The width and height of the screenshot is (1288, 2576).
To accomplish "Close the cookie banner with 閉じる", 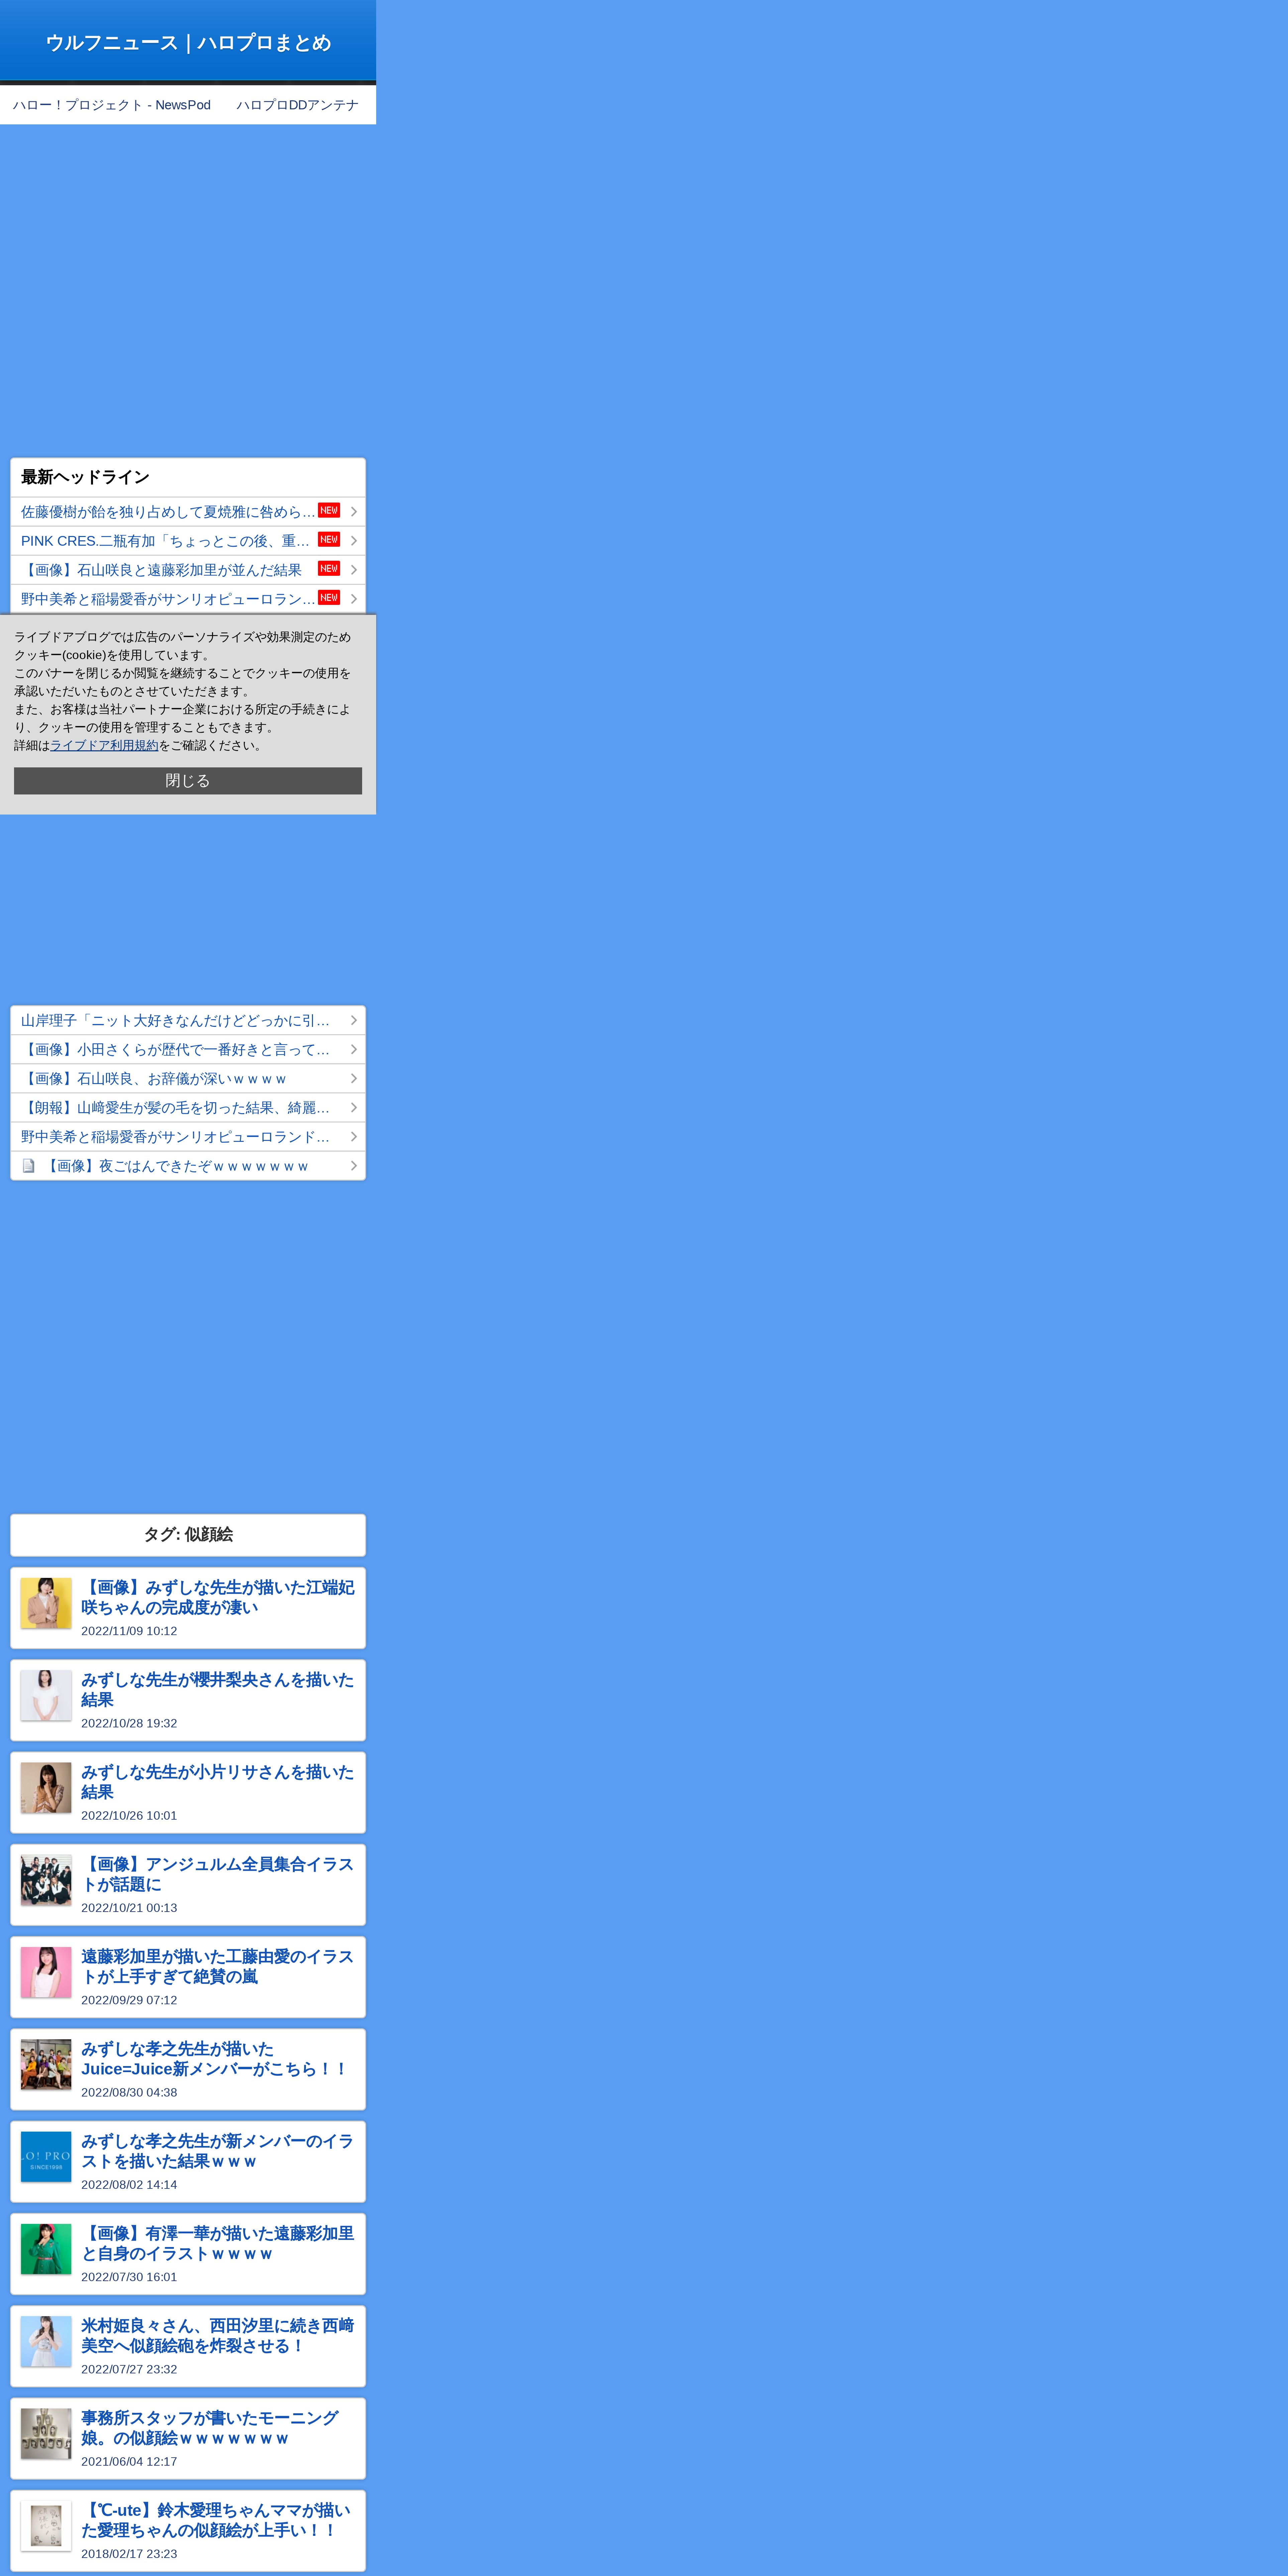I will click(188, 781).
